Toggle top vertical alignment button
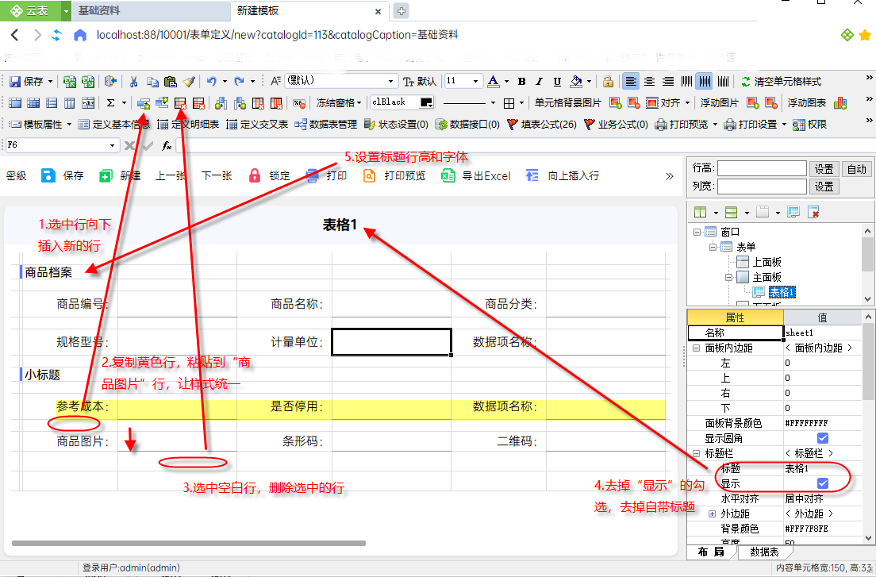 686,82
